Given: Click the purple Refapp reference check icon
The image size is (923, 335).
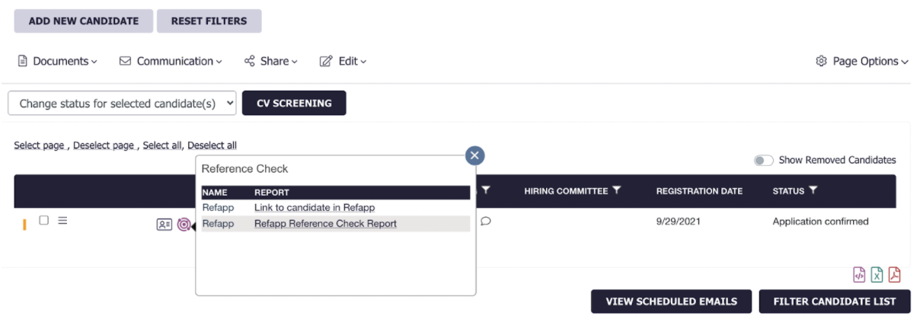Looking at the screenshot, I should 184,225.
